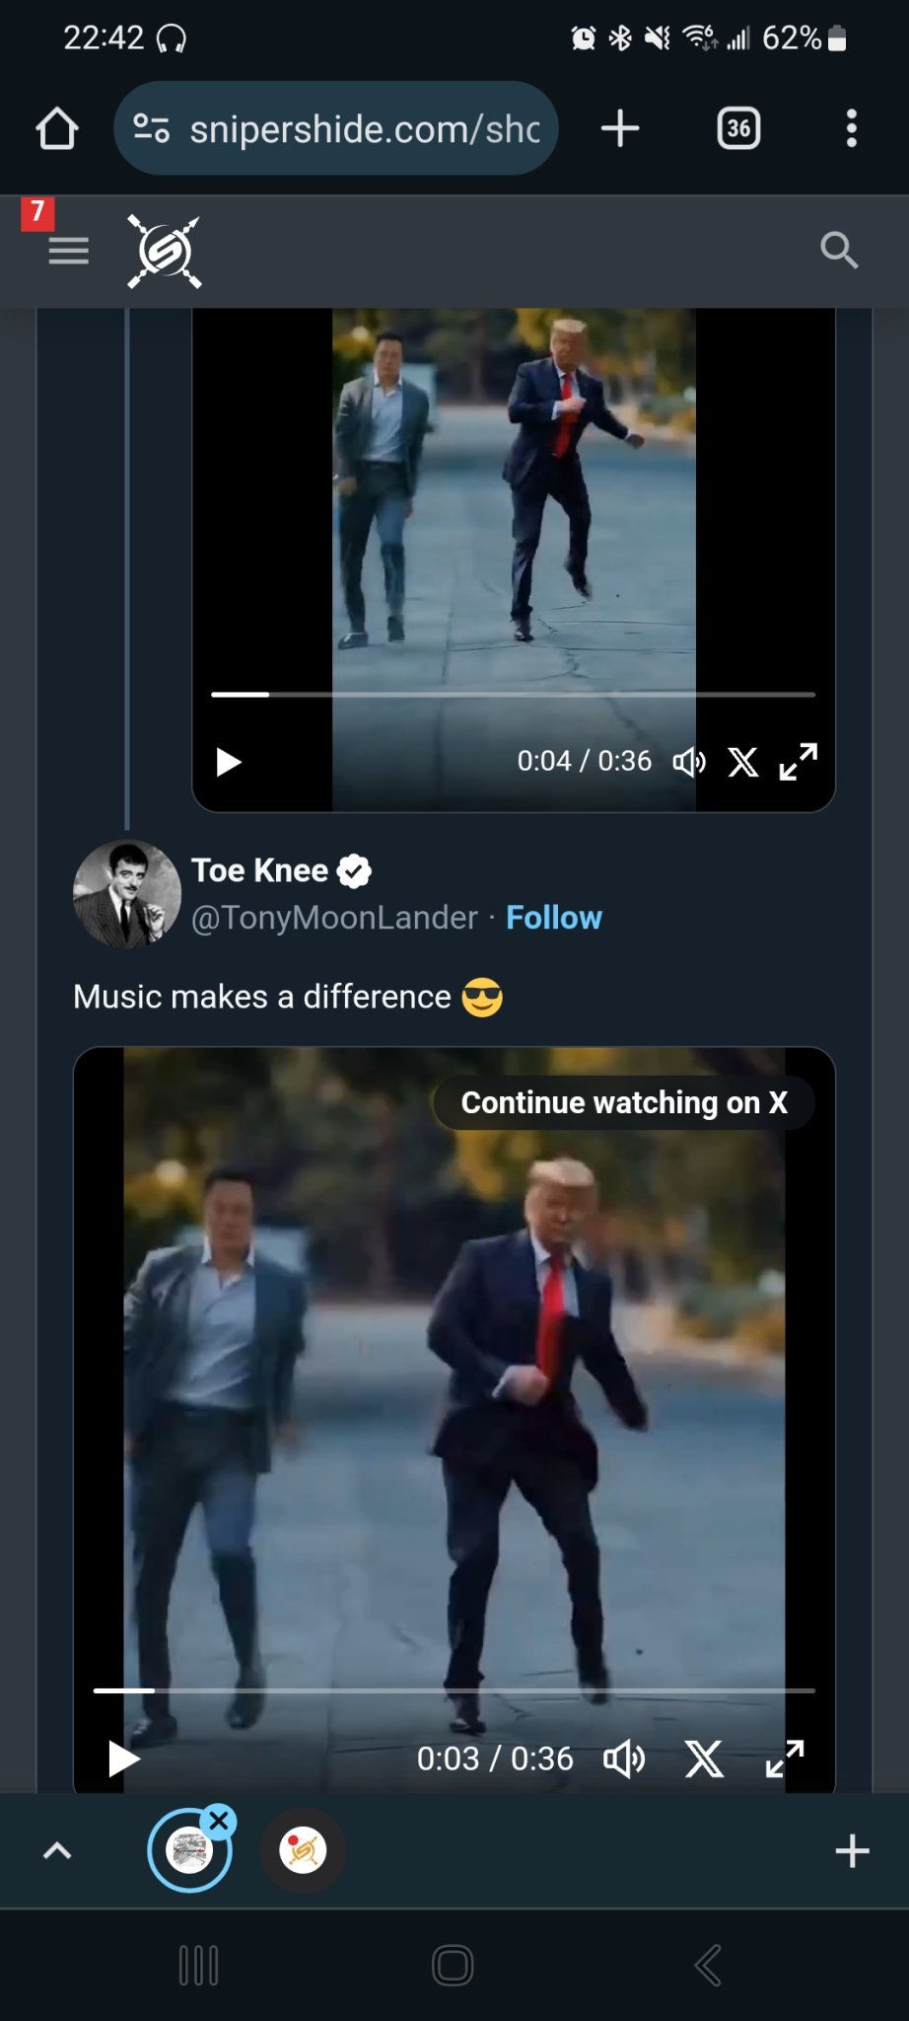The width and height of the screenshot is (909, 2021).
Task: Expand the bottom tab strip chevron
Action: [57, 1851]
